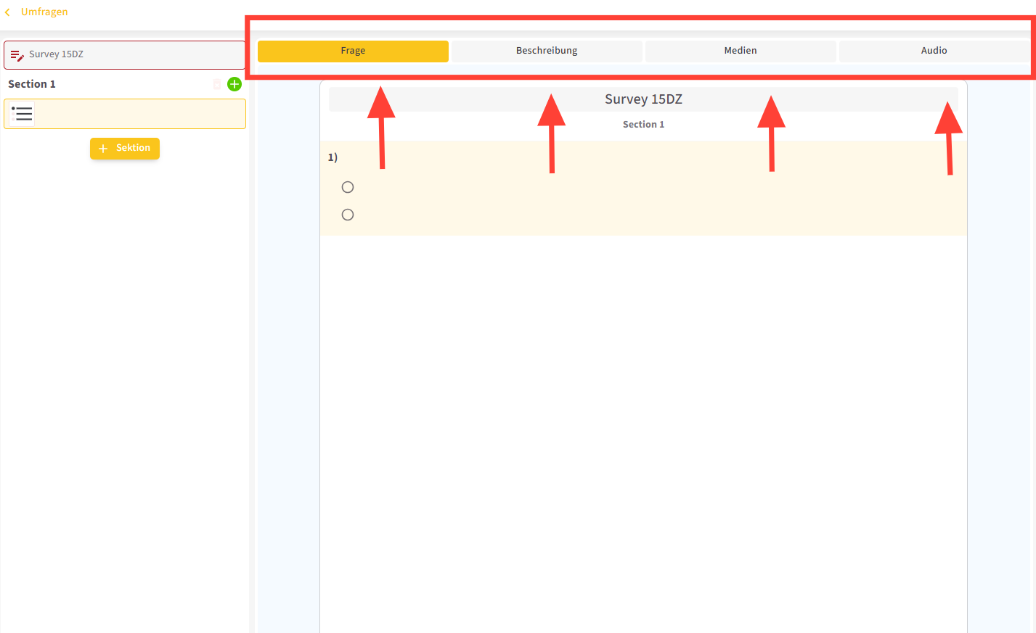Click the bulleted list question type icon
Viewport: 1036px width, 633px height.
[x=23, y=114]
